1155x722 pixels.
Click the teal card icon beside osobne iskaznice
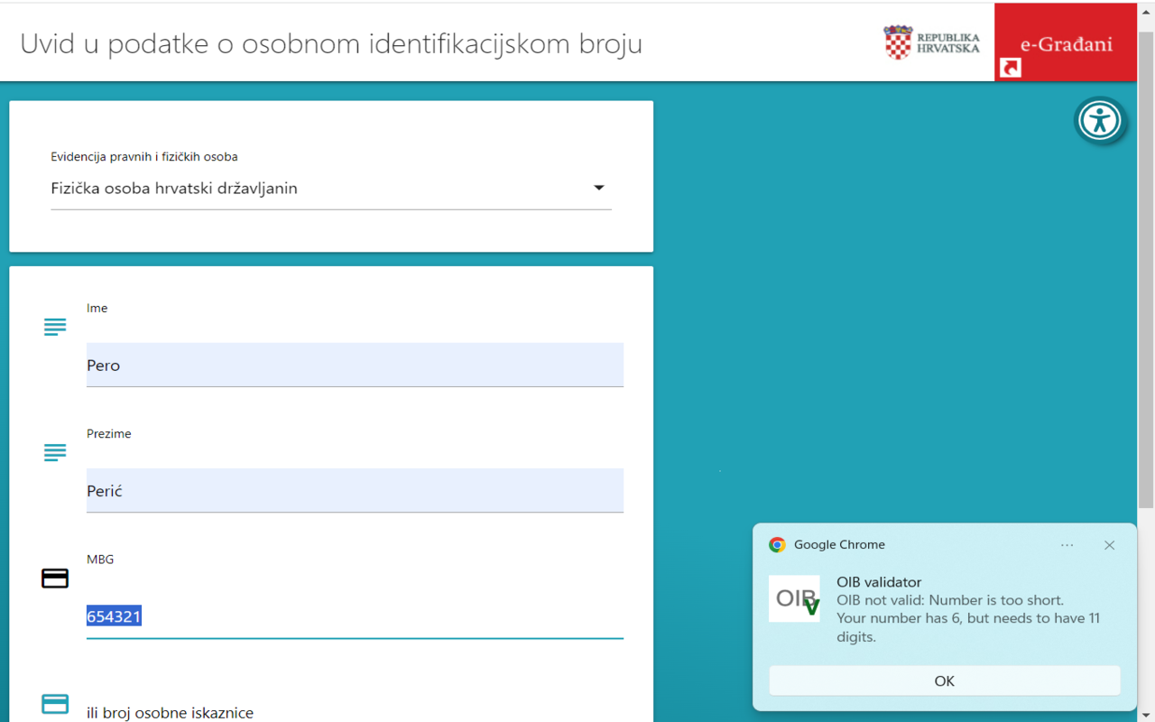pos(55,704)
